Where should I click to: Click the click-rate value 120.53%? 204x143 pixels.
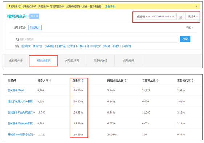tap(78, 113)
